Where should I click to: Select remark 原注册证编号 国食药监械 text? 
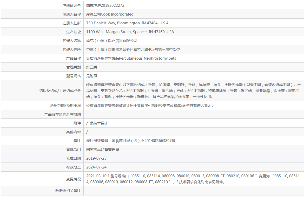[x=131, y=141]
